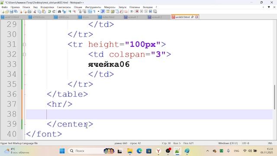Click the Play recorded macro icon
This screenshot has width=277, height=156.
coord(146,12)
